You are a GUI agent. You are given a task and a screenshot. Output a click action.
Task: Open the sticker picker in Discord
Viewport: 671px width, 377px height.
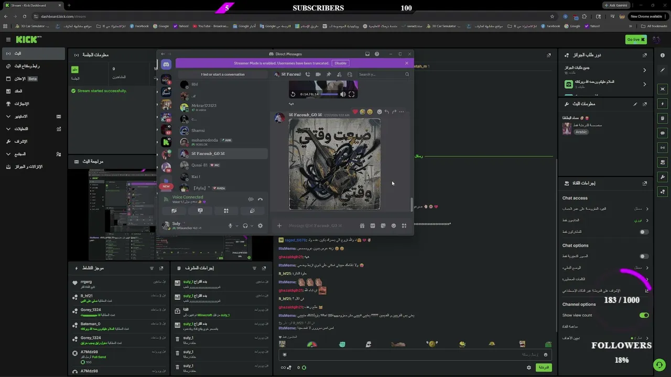point(383,226)
